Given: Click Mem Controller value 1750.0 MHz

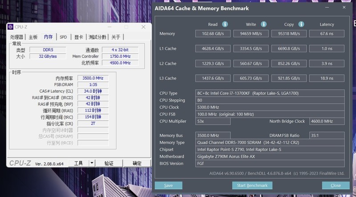Looking at the screenshot, I should (x=120, y=56).
